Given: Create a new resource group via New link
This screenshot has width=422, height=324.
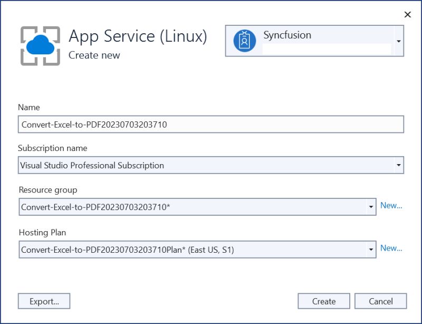Looking at the screenshot, I should tap(391, 206).
